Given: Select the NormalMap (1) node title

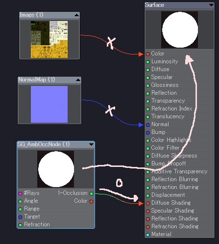Looking at the screenshot, I should coord(37,80).
